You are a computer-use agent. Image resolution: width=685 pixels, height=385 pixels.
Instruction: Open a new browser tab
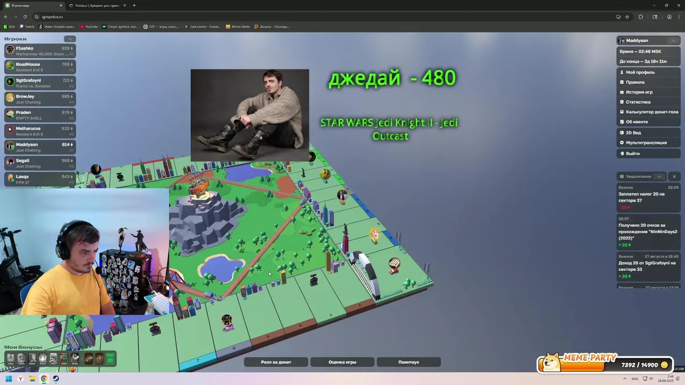coord(134,5)
